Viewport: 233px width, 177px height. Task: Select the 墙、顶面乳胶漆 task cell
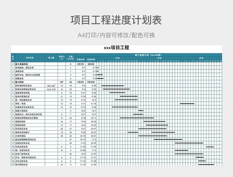(30, 150)
